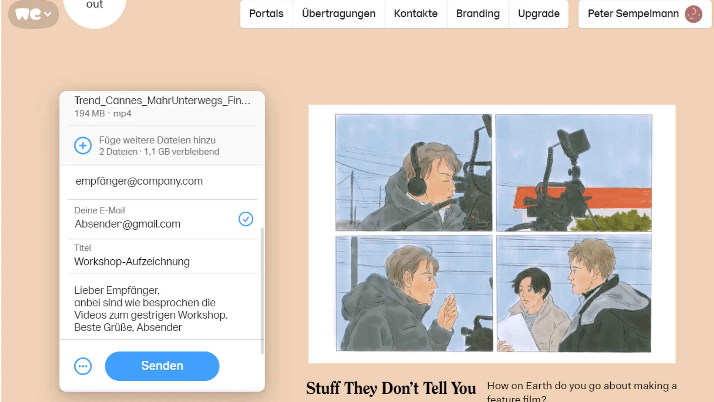The image size is (714, 402).
Task: Open the Übertragungen tab
Action: (338, 13)
